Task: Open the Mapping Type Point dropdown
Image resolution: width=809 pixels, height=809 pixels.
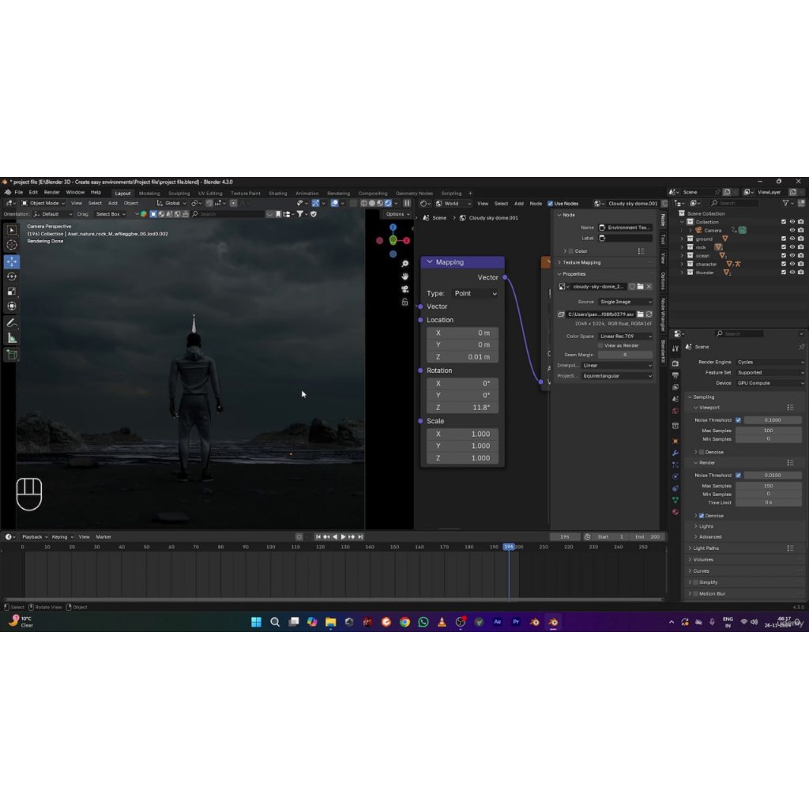Action: [x=475, y=294]
